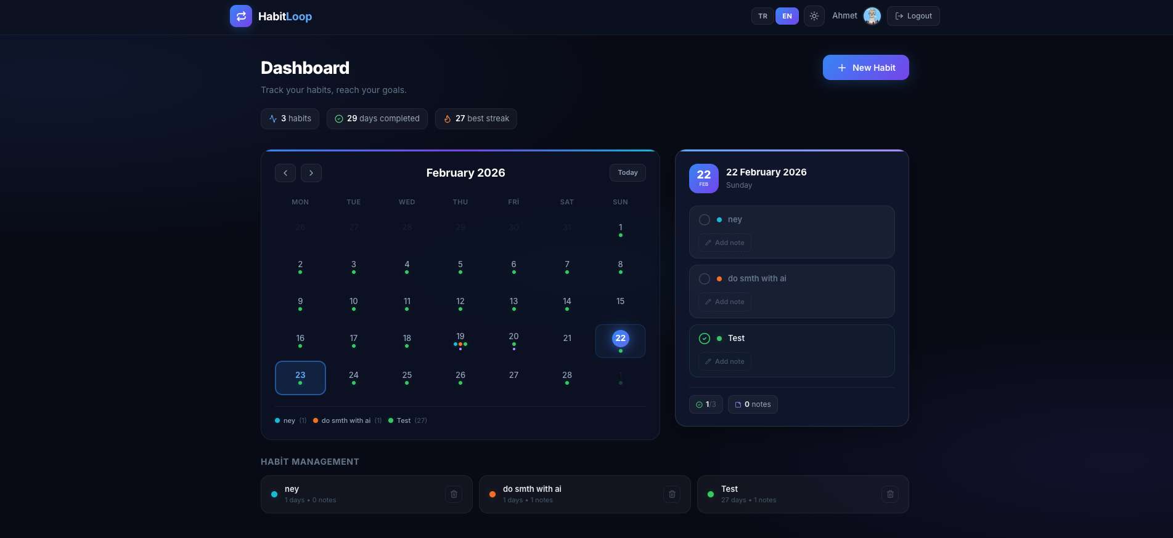The image size is (1173, 538).
Task: Go to next month chevron
Action: tap(311, 173)
